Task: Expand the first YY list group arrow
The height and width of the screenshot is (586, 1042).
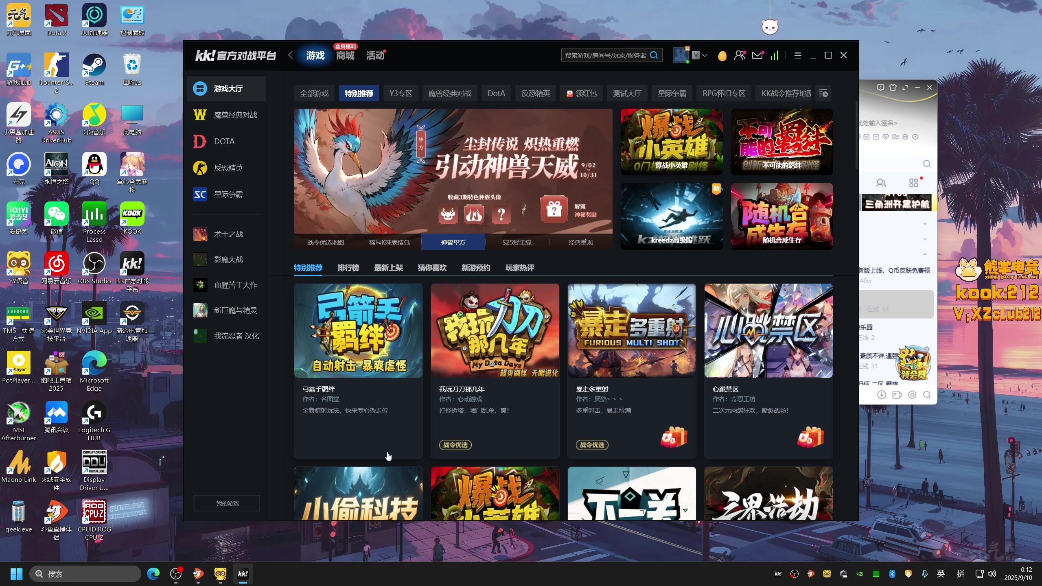Action: tap(925, 224)
